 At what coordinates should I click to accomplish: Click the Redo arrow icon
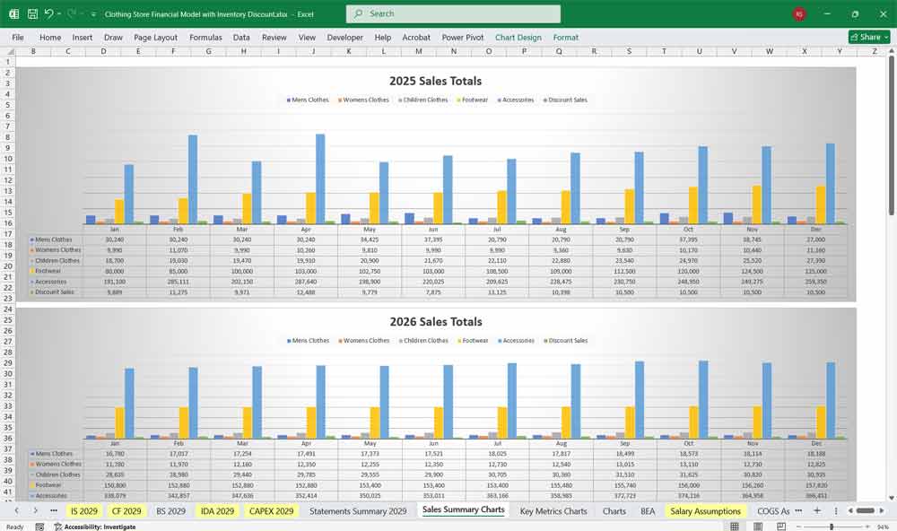pos(71,14)
